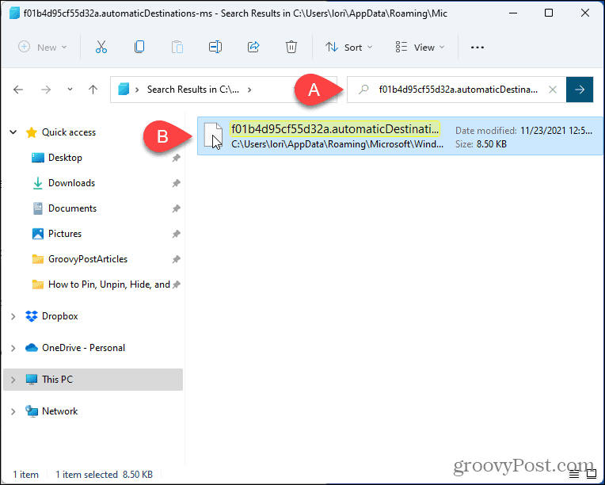The width and height of the screenshot is (605, 485).
Task: Click the '1 item' status text
Action: (25, 474)
